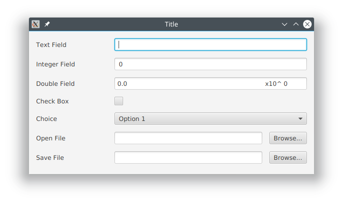
Task: Minimize the window using the down chevron
Action: [285, 24]
